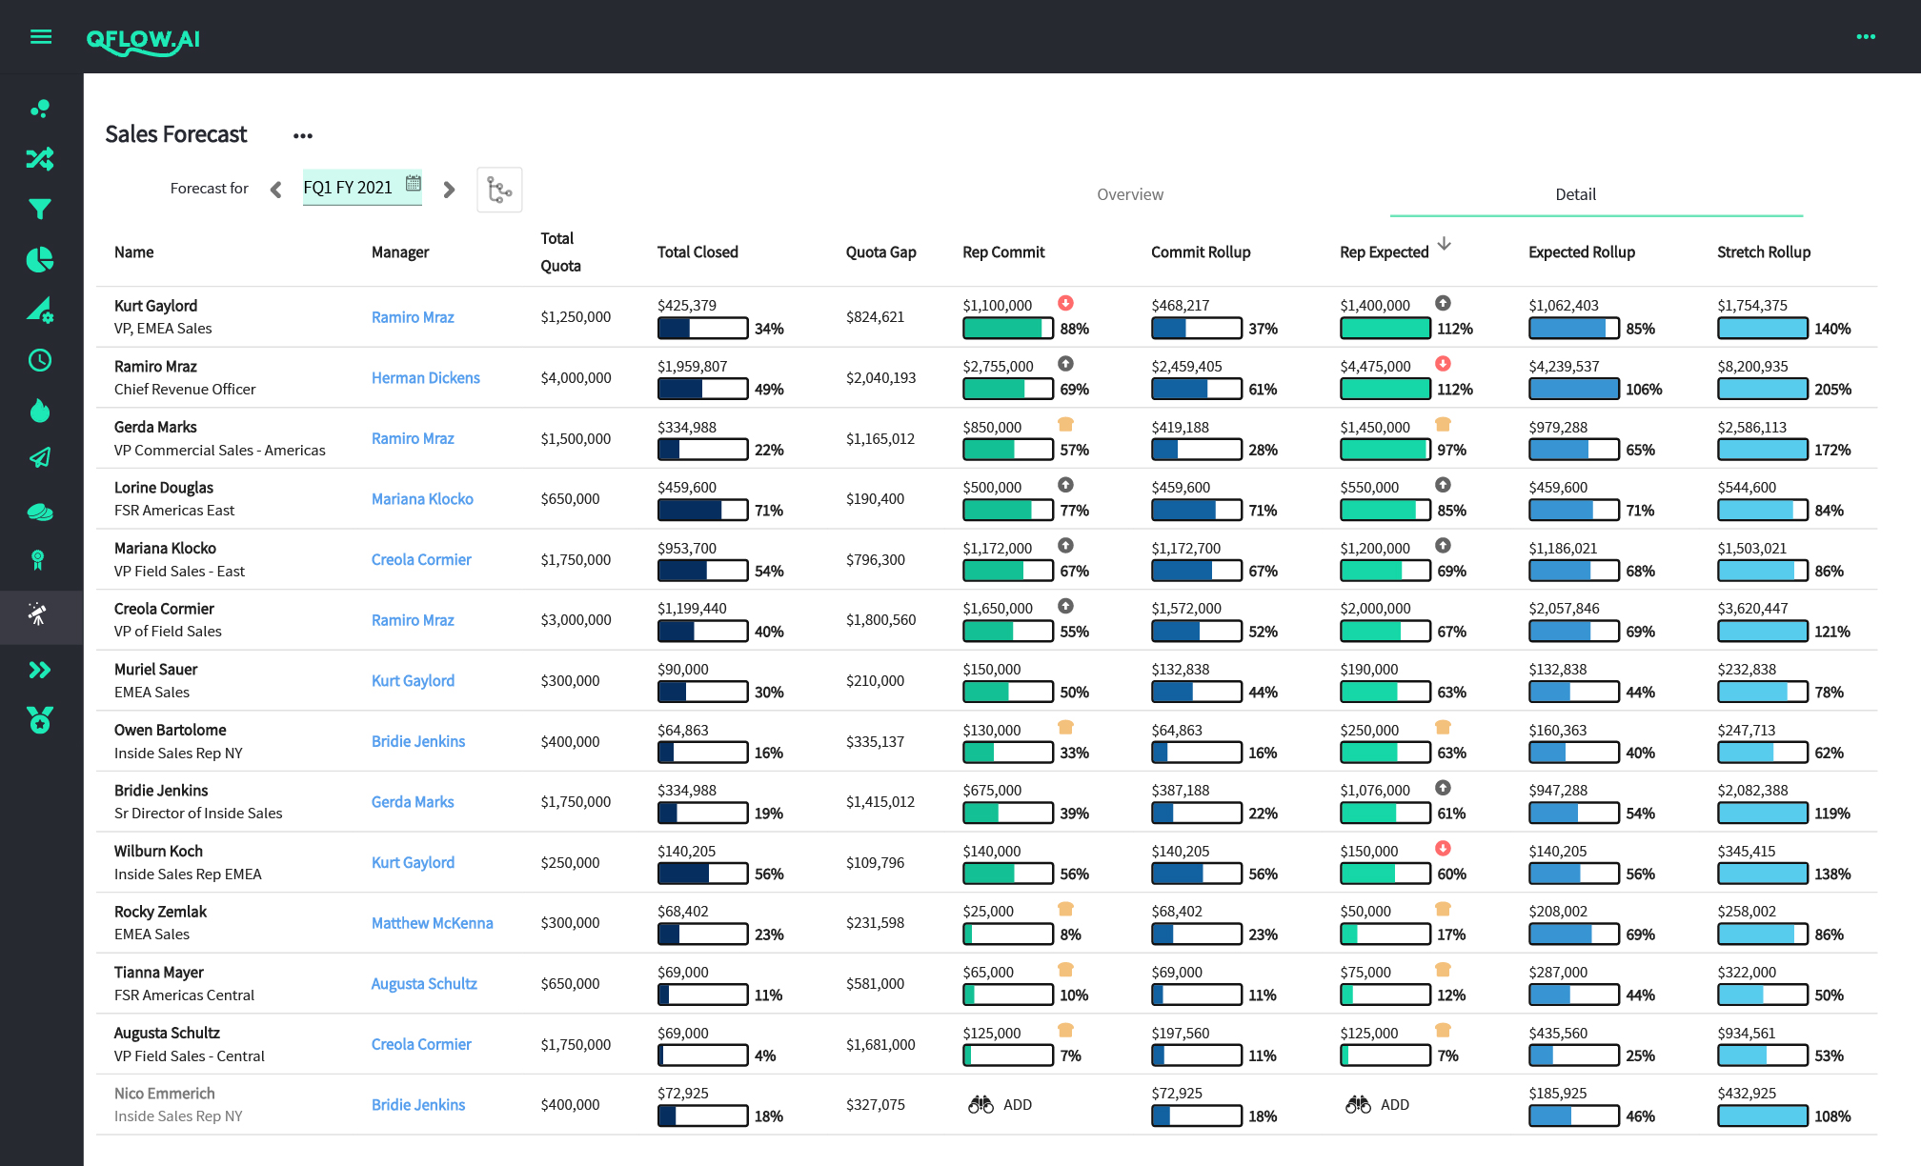Click red down arrow on Wilburn Koch Rep Expected
The width and height of the screenshot is (1921, 1166).
1443,849
